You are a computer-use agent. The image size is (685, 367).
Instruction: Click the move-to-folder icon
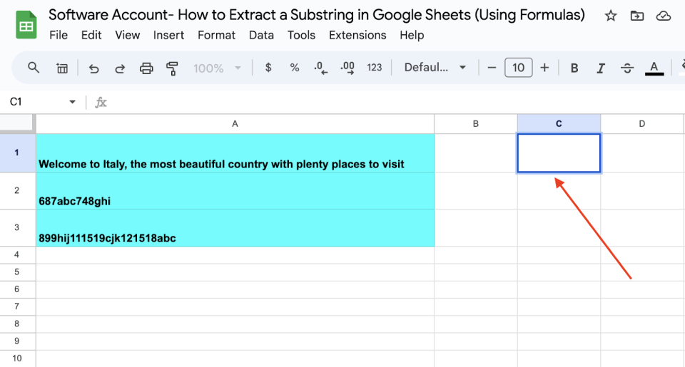pyautogui.click(x=637, y=16)
